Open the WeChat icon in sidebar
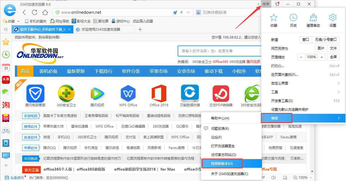This screenshot has width=346, height=181. (6, 92)
